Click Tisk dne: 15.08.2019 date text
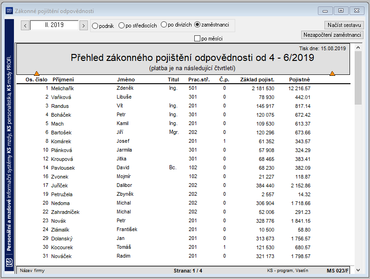370x279 pixels. coord(323,48)
